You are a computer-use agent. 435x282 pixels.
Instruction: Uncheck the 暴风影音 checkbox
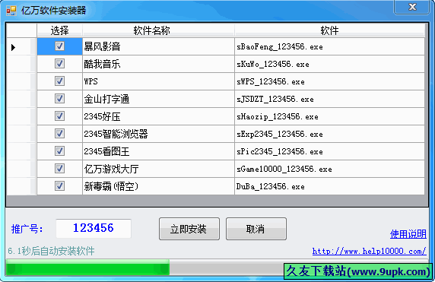(x=59, y=46)
